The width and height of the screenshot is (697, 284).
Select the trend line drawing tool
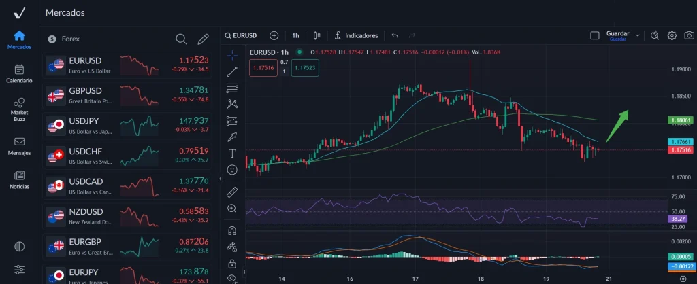pyautogui.click(x=233, y=71)
